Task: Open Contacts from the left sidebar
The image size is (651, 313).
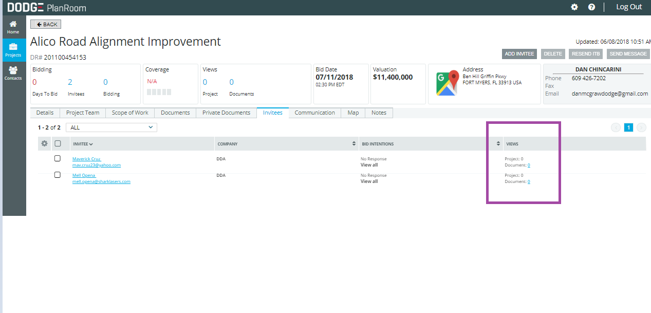Action: 13,73
